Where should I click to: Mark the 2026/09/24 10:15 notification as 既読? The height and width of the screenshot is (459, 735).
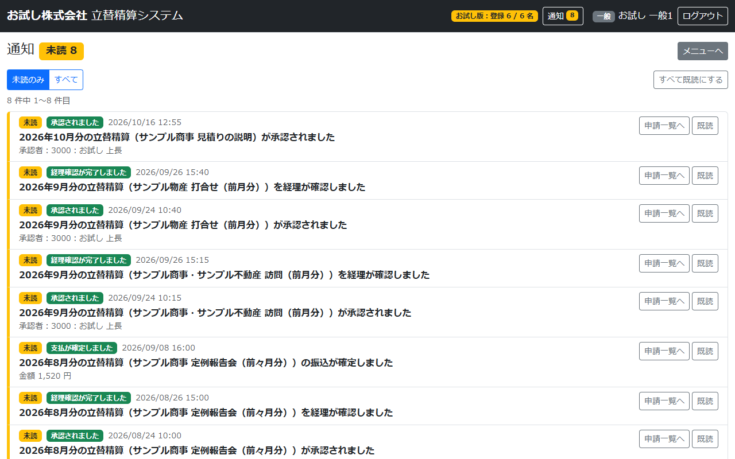705,301
